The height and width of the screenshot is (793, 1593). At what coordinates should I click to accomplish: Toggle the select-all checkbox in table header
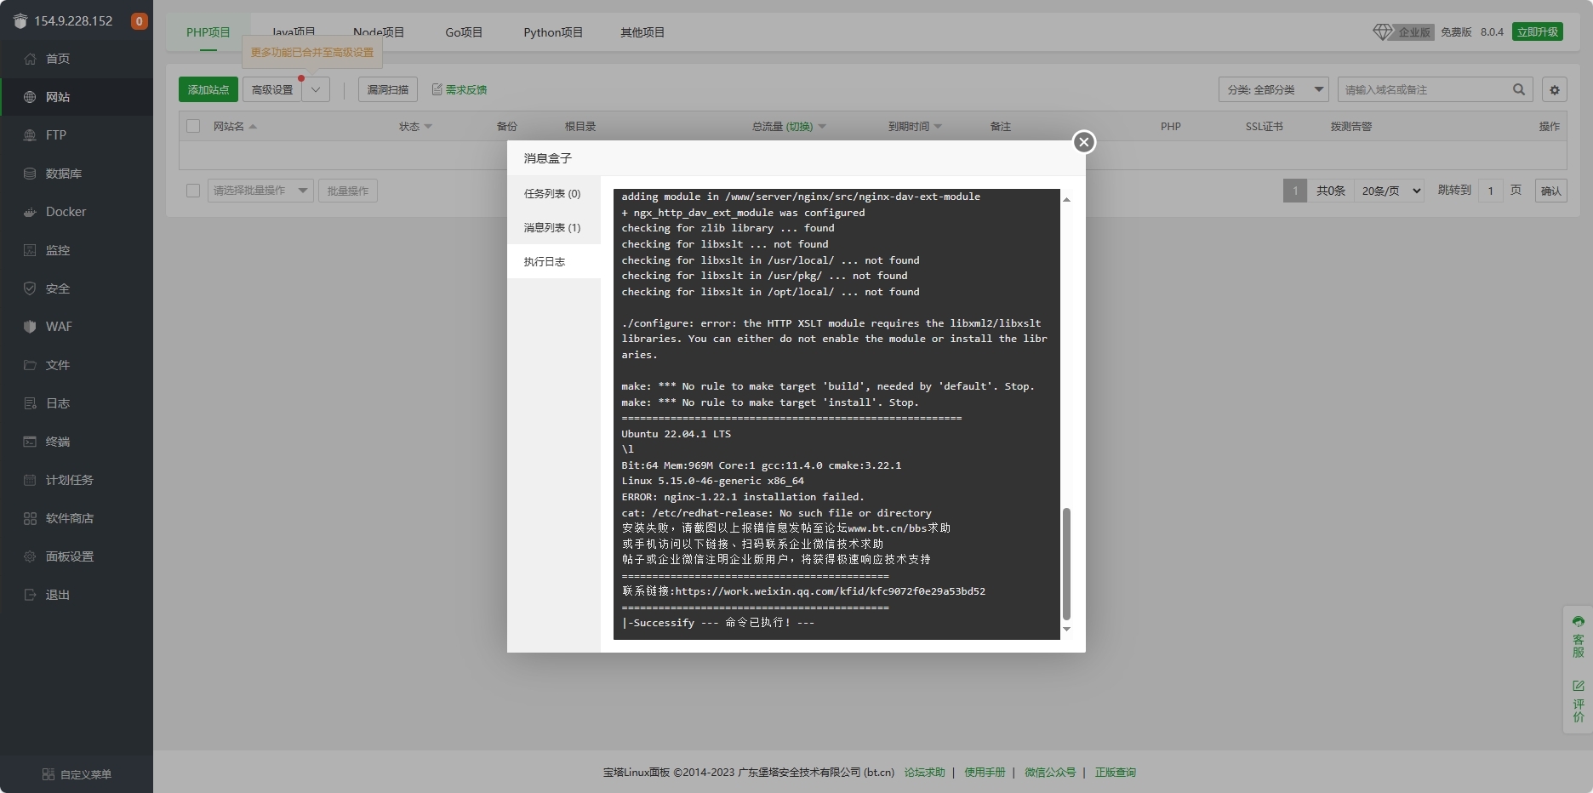point(193,126)
